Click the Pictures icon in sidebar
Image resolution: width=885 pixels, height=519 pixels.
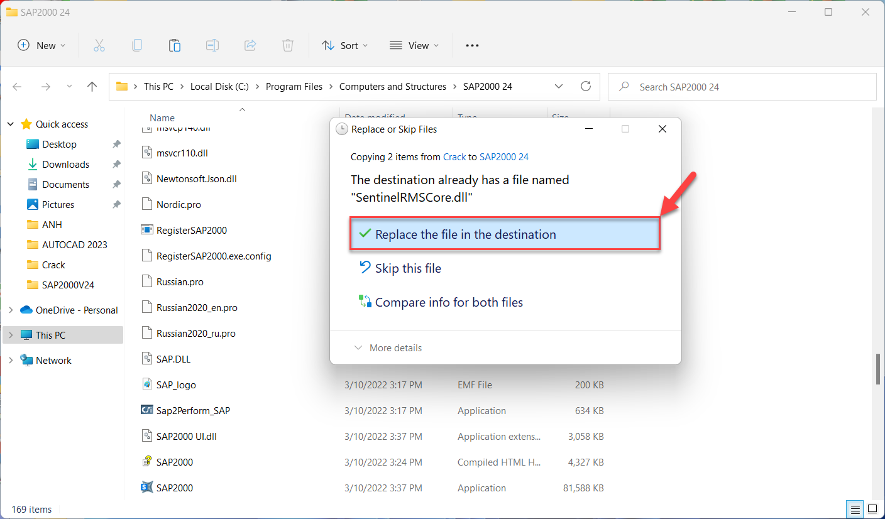(33, 204)
